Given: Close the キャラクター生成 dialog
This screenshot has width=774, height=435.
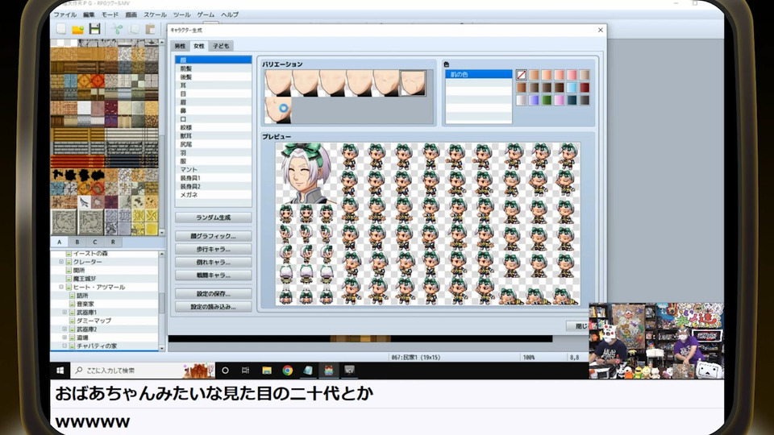Looking at the screenshot, I should pos(600,30).
